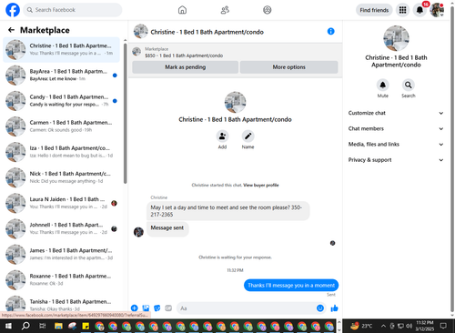The image size is (455, 333).
Task: Search in conversation magnifier icon
Action: (409, 85)
